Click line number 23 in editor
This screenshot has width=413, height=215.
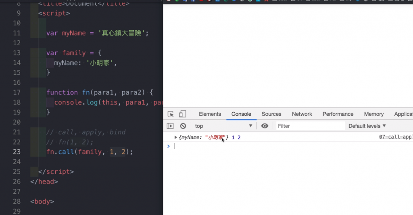pyautogui.click(x=17, y=152)
